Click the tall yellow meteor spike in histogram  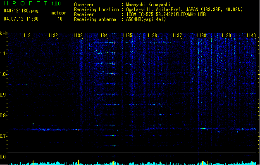point(68,162)
